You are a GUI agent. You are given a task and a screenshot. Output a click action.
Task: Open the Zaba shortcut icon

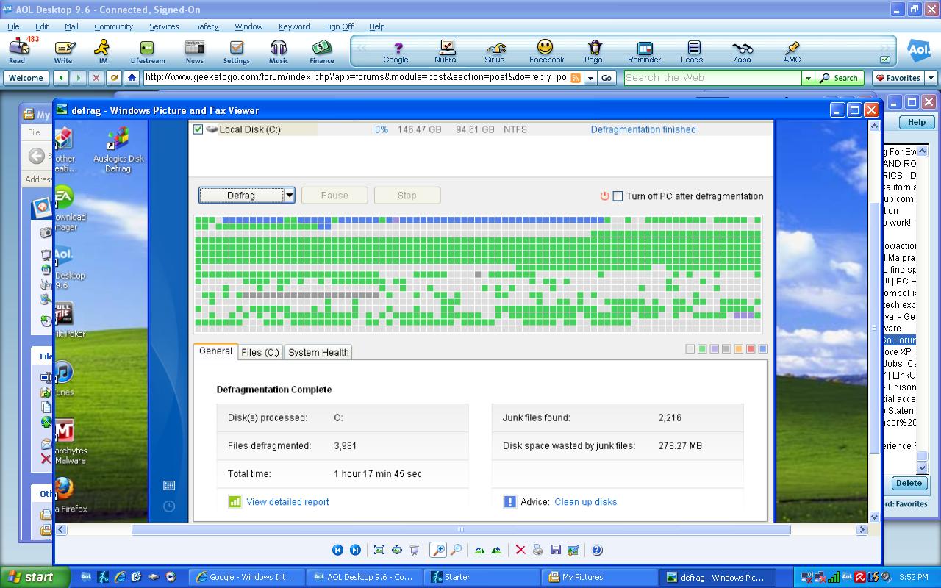point(742,50)
